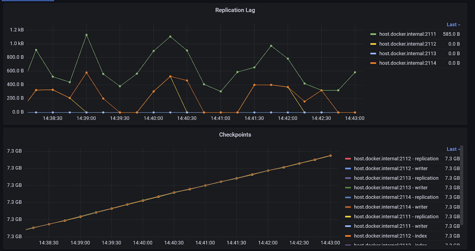Expand the Last sort dropdown in Checkpoints legend
This screenshot has width=475, height=251.
point(453,149)
